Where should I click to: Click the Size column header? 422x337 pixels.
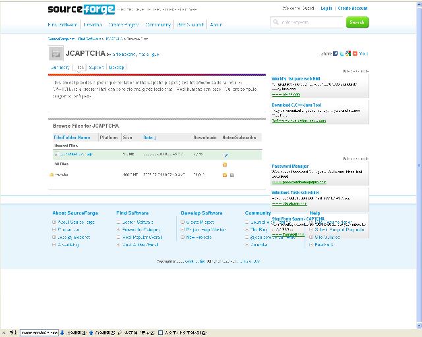[x=127, y=138]
